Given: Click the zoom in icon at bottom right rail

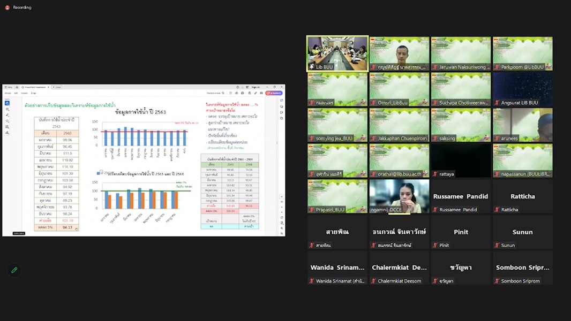Looking at the screenshot, I should click(282, 228).
